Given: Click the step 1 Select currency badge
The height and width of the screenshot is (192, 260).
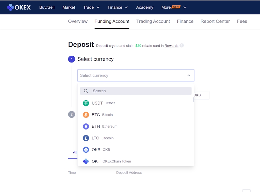Looking at the screenshot, I should (x=71, y=59).
